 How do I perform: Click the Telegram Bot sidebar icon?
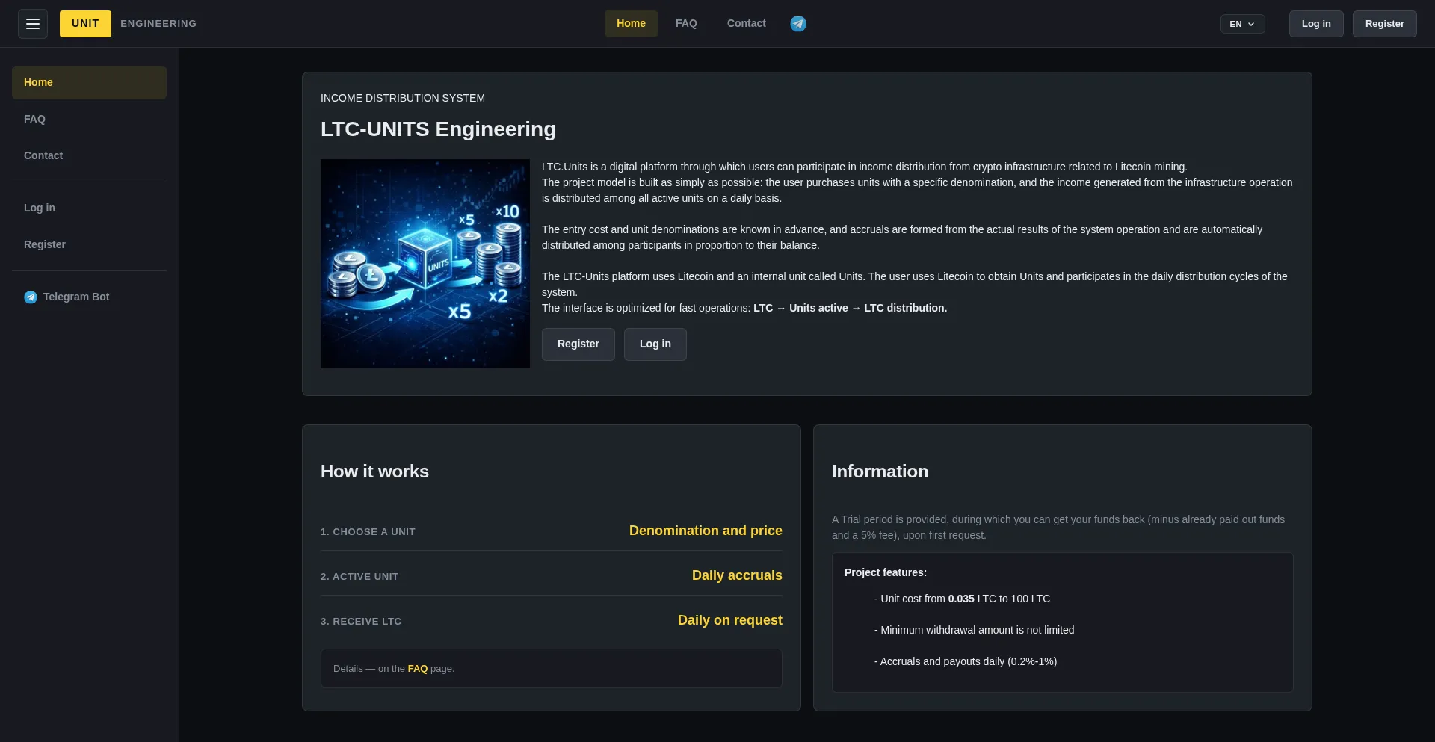31,297
